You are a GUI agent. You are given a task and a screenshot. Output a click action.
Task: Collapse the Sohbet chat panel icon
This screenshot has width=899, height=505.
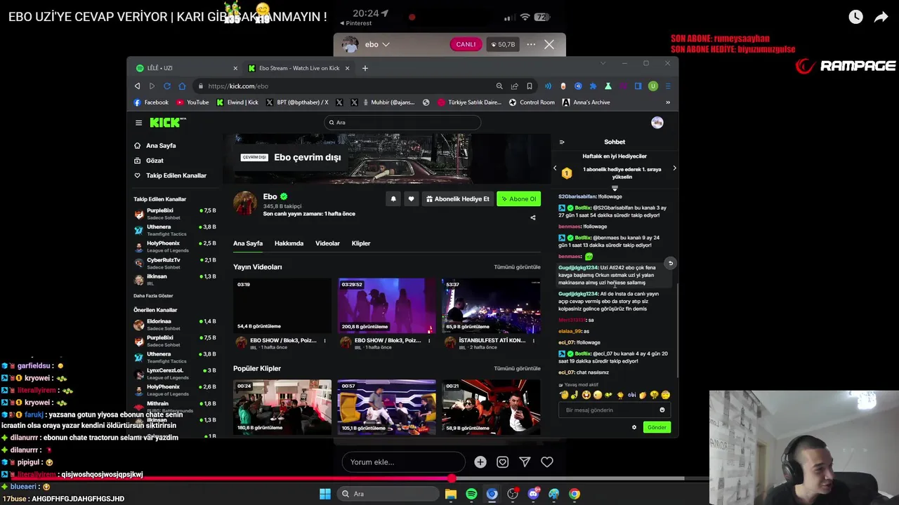562,142
